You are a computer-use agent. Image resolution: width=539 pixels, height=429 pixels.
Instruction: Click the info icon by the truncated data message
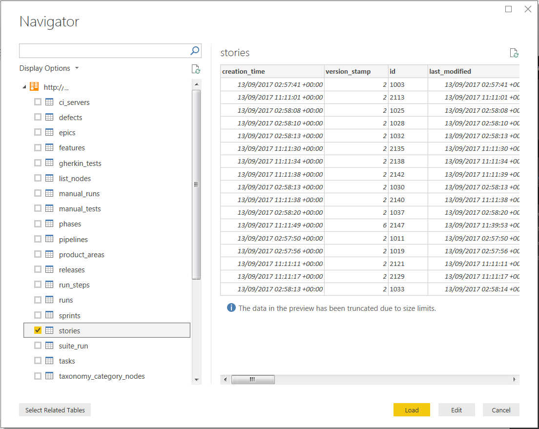click(231, 308)
